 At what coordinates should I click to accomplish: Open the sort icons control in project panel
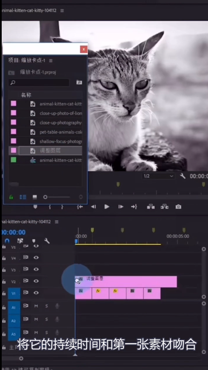(81, 197)
